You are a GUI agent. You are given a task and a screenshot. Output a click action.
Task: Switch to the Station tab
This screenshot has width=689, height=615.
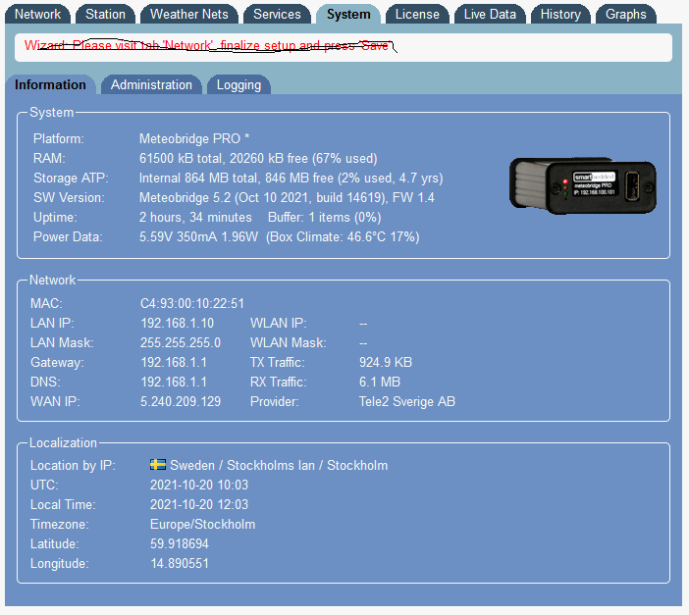pyautogui.click(x=105, y=14)
